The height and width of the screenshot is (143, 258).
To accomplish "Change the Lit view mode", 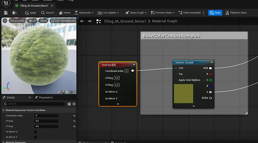I will 32,21.
